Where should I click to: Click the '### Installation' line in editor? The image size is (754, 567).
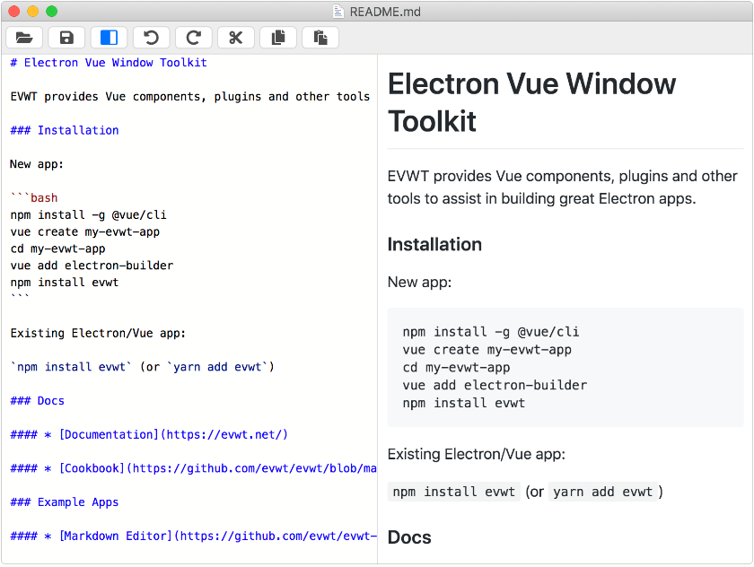pos(65,130)
